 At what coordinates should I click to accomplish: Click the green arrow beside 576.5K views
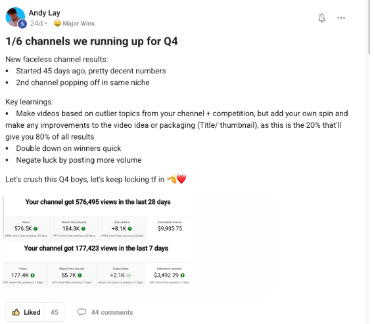pyautogui.click(x=35, y=229)
